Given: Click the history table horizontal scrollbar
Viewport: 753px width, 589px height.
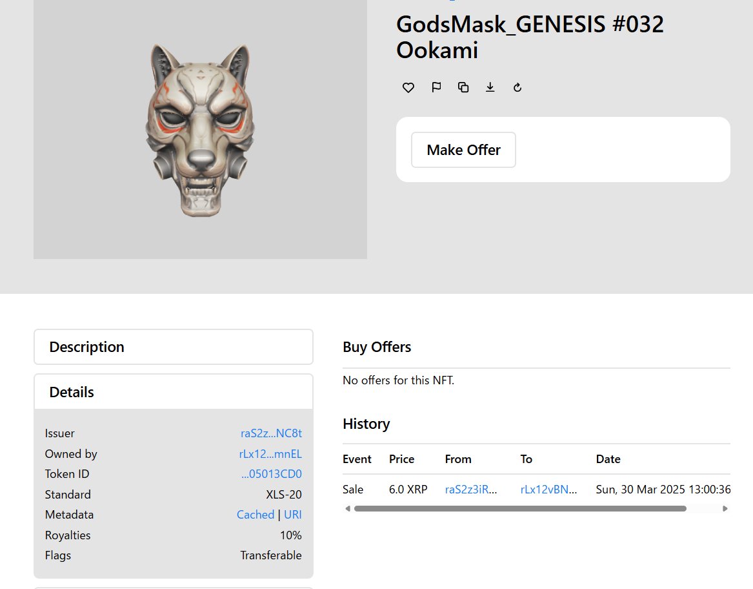Looking at the screenshot, I should click(520, 509).
